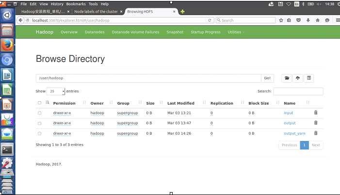Create a new directory with the folder icon
Screen dimensions: 340x195
pyautogui.click(x=287, y=78)
